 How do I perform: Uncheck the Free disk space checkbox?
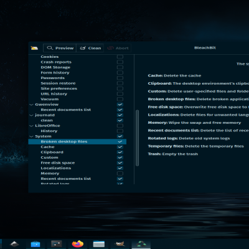(120, 163)
